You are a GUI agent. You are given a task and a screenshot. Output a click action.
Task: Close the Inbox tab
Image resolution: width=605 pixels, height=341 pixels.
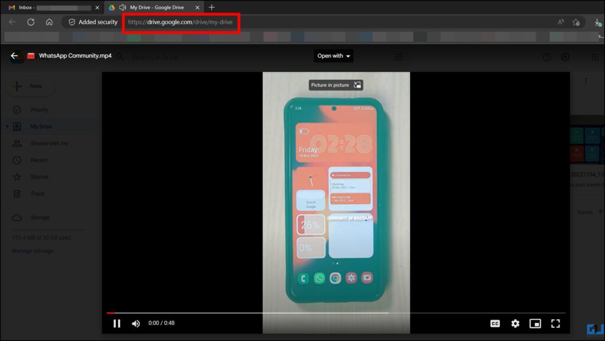click(97, 7)
